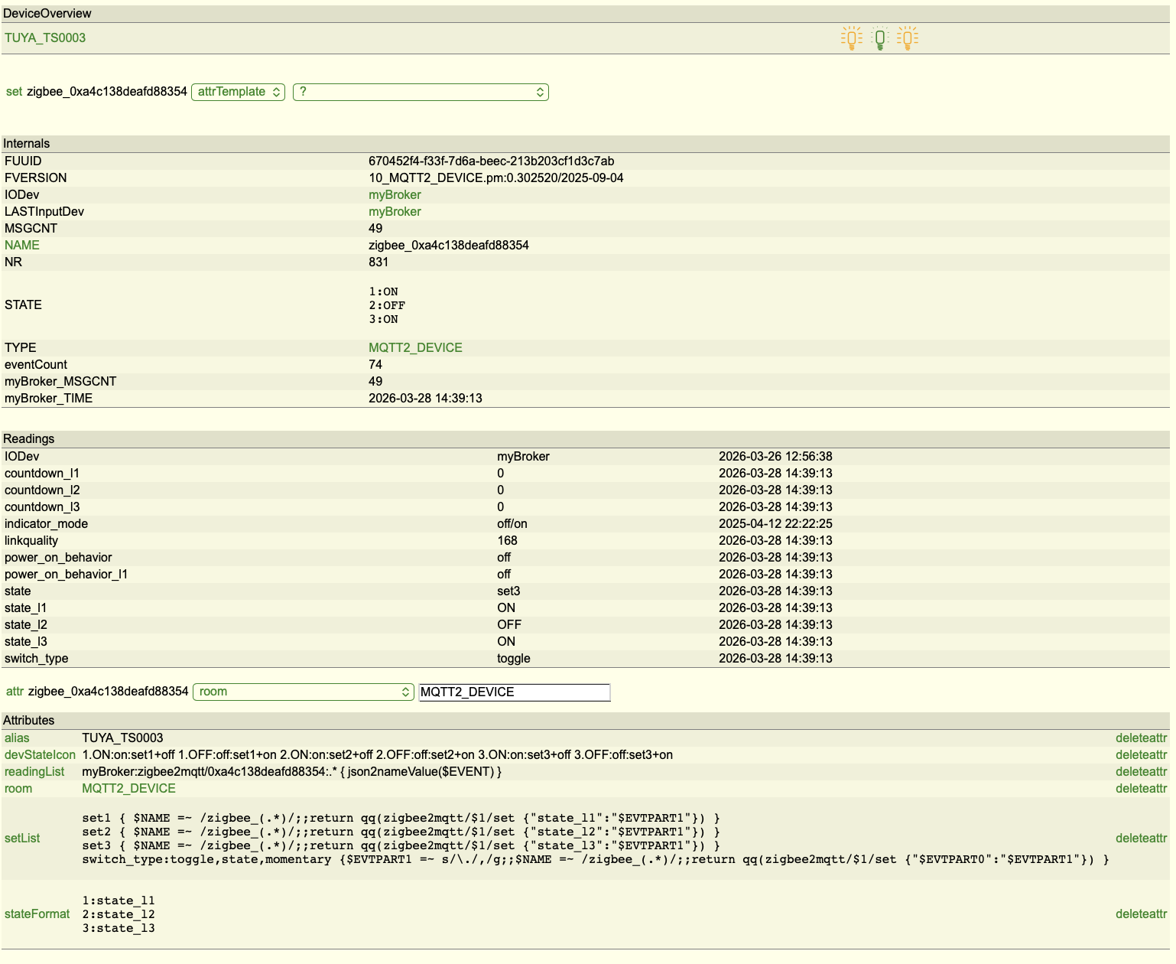Toggle the lit bulb icon for channel 1
Screen dimensions: 1176x964
point(851,38)
